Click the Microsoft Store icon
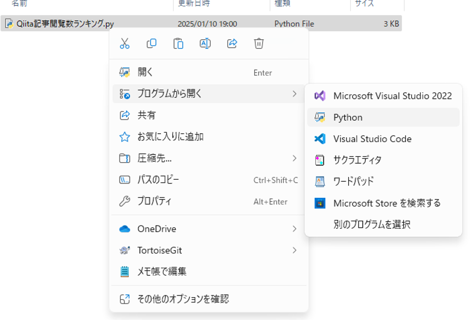 click(320, 203)
